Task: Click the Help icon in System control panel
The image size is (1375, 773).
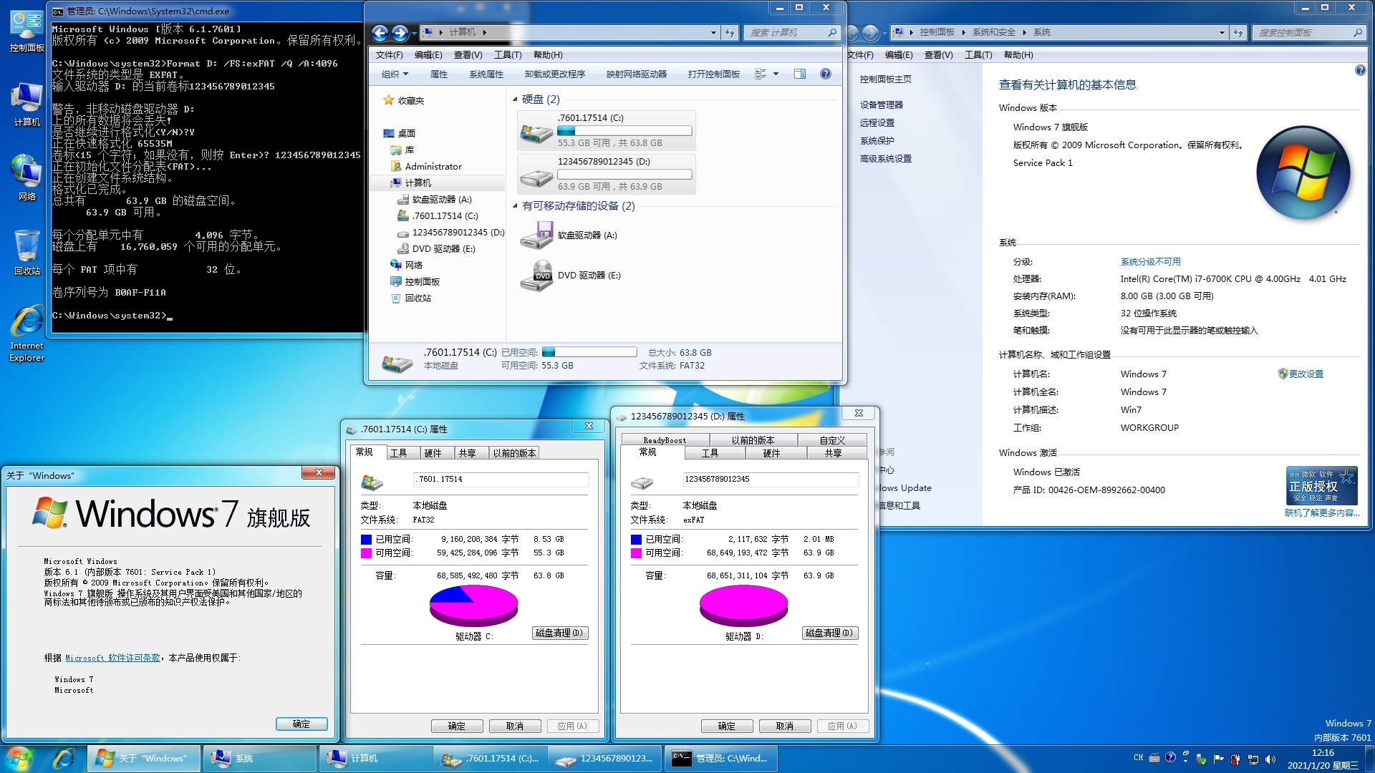Action: pos(1360,70)
